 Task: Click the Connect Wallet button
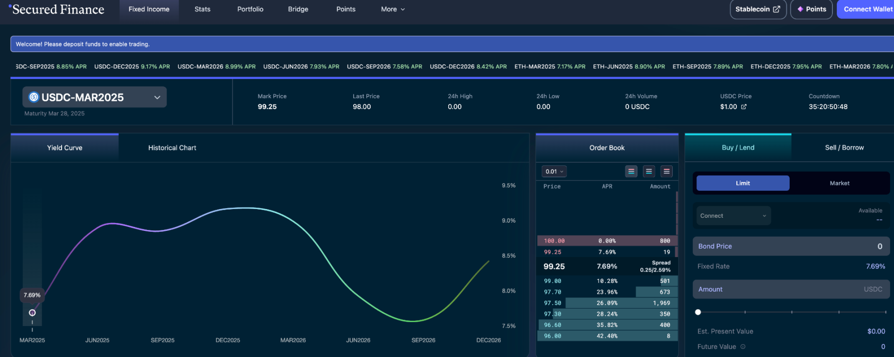click(867, 9)
